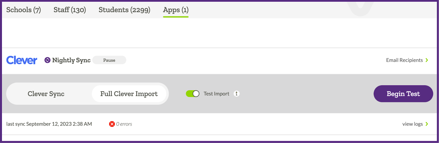
Task: Switch to the Staff (130) tab
Action: point(70,10)
